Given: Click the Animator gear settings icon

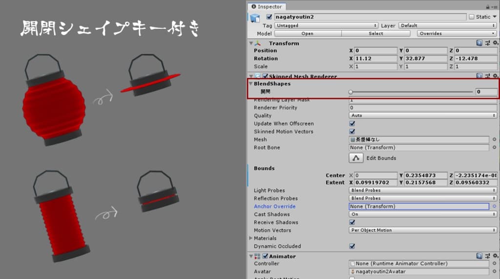Looking at the screenshot, I should click(495, 256).
